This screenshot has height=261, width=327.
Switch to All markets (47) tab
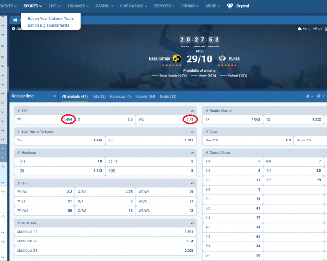point(75,96)
